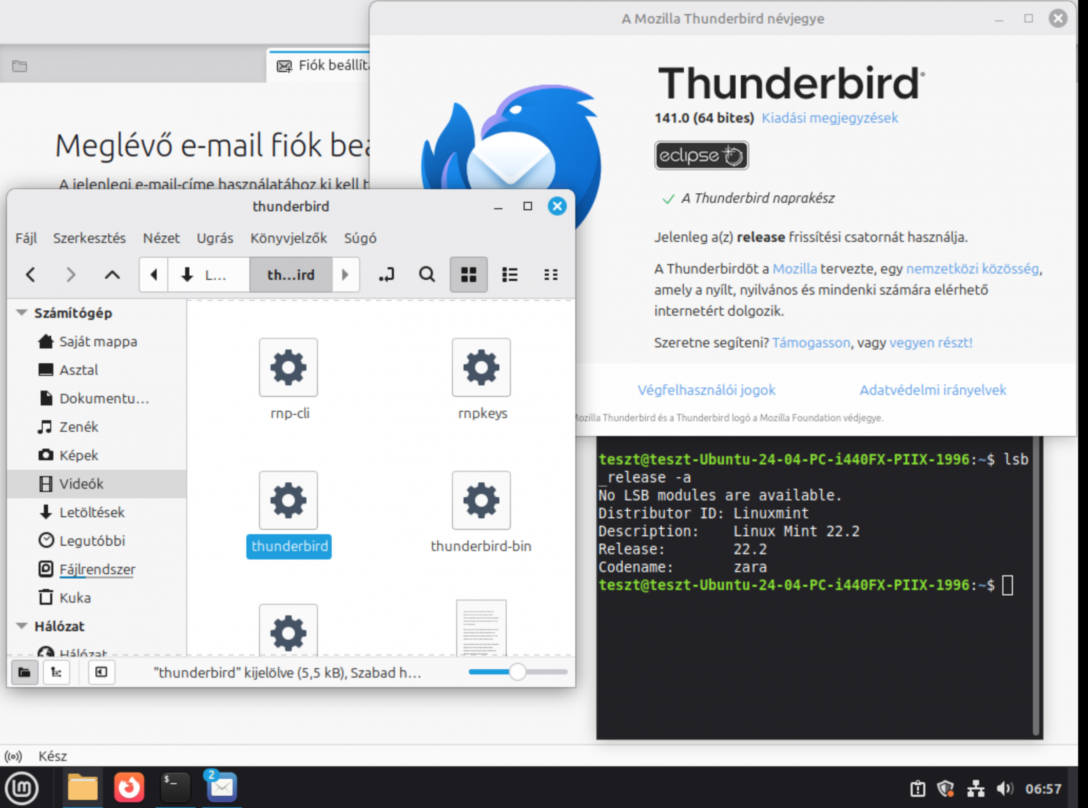Open the update manager shield tray icon
The image size is (1088, 808).
(945, 789)
